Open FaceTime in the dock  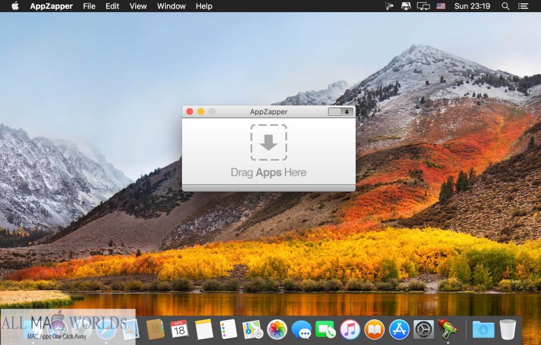[325, 330]
